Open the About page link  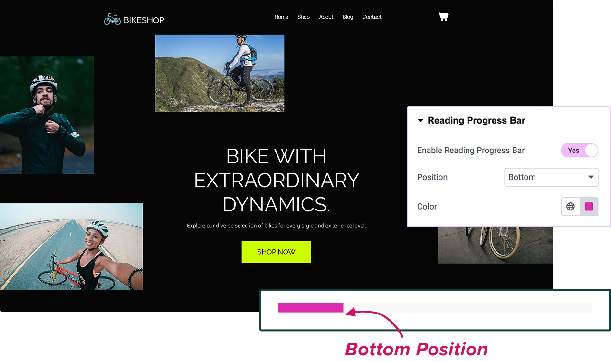[x=326, y=17]
